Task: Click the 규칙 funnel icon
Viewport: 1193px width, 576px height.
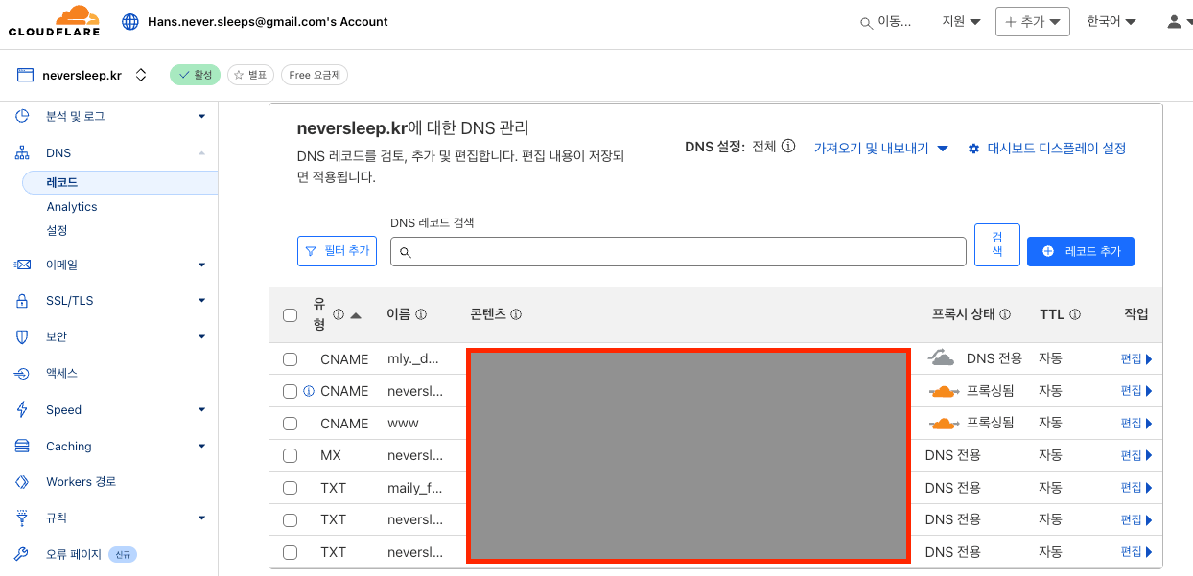Action: coord(22,518)
